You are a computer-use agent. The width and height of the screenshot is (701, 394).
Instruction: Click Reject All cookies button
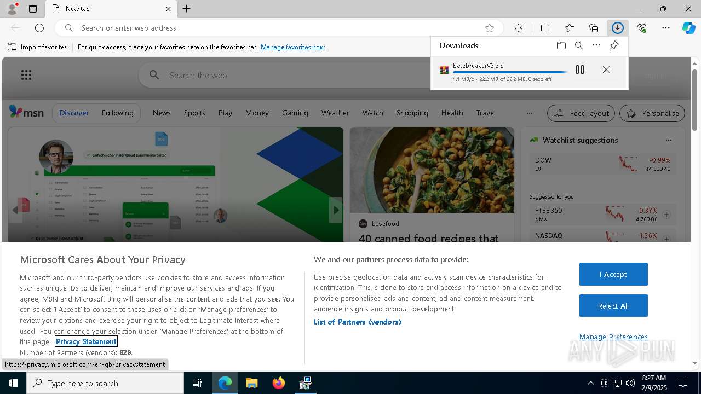[x=613, y=306]
